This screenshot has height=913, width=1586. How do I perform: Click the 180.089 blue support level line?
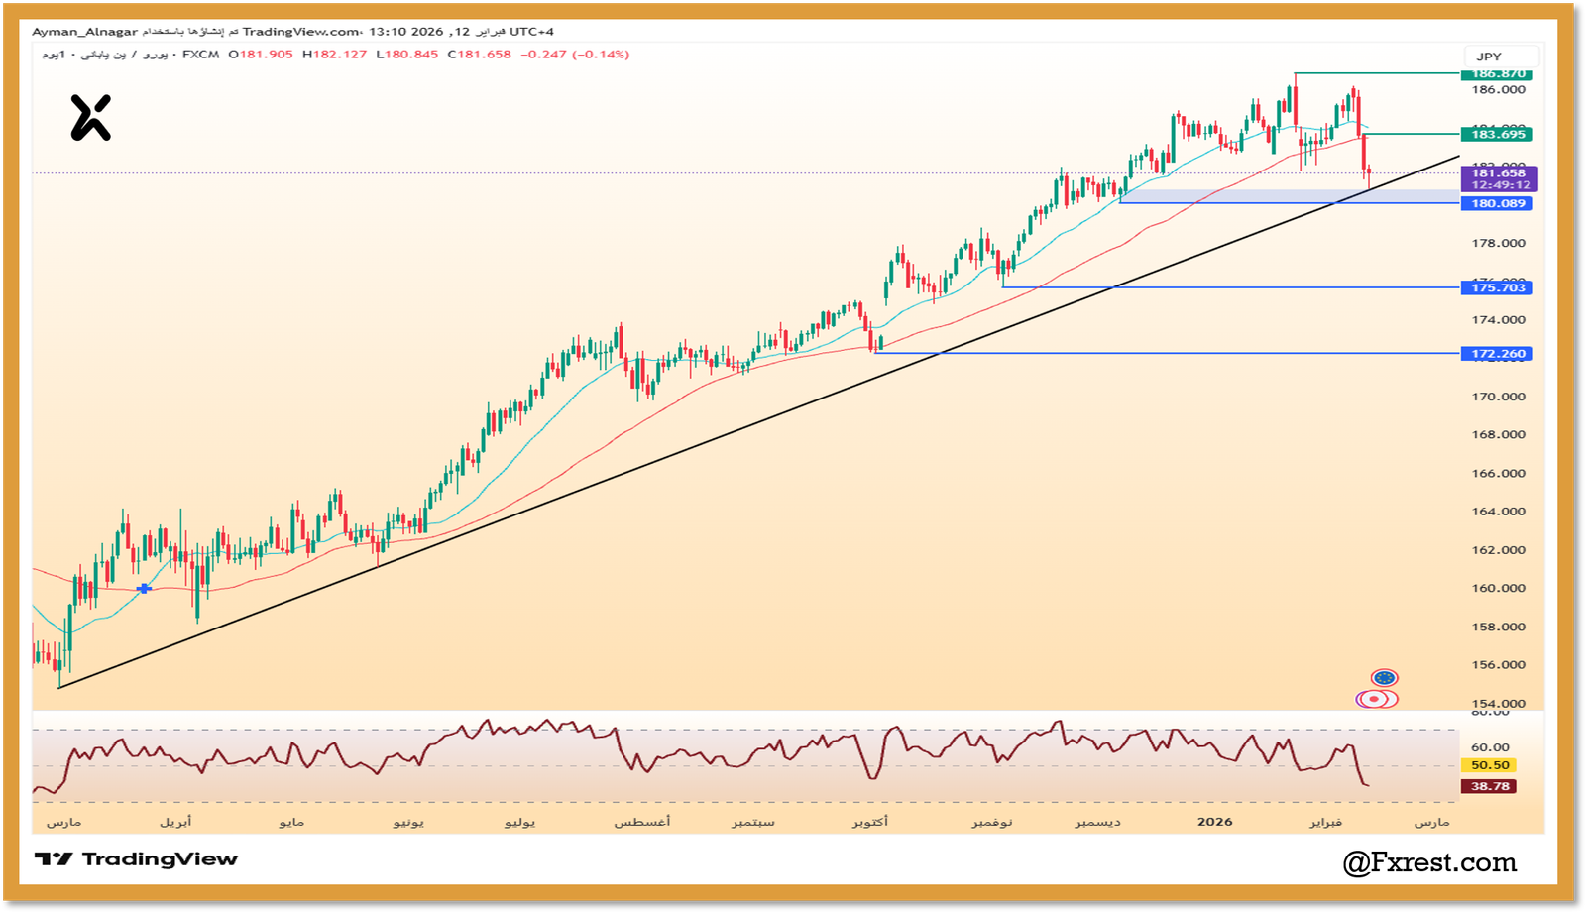pyautogui.click(x=1289, y=202)
